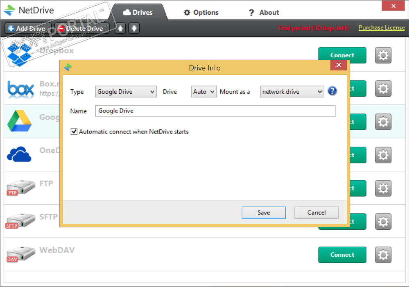
Task: Select the SFTP drive icon
Action: coord(20,221)
